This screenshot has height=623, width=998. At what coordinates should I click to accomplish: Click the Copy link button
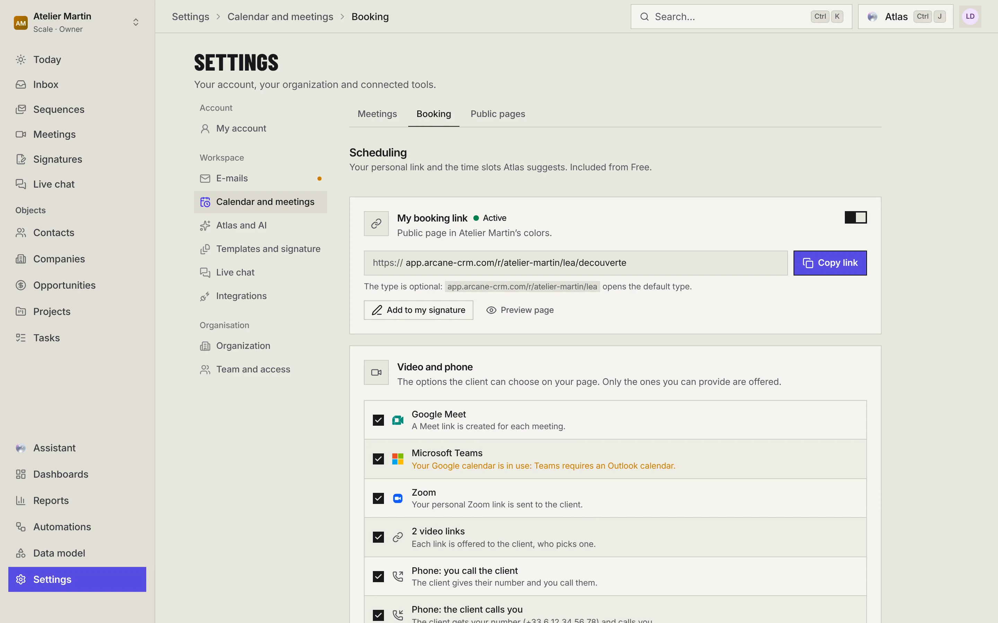(x=830, y=263)
